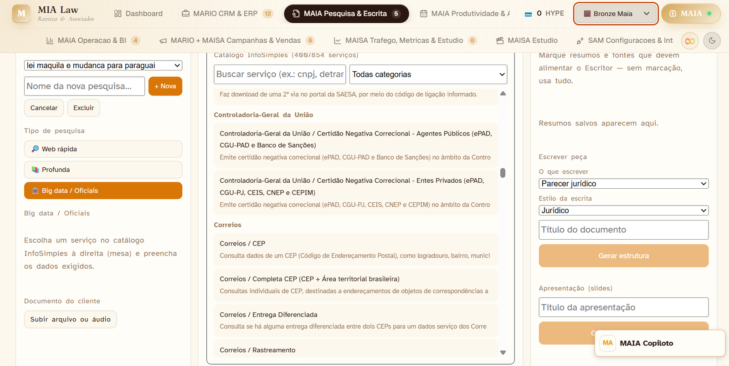Click the Web rápida magnifier icon
The height and width of the screenshot is (366, 729).
click(35, 149)
